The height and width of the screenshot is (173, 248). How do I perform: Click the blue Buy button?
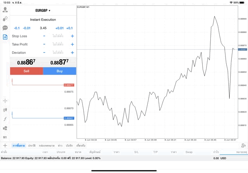60,71
